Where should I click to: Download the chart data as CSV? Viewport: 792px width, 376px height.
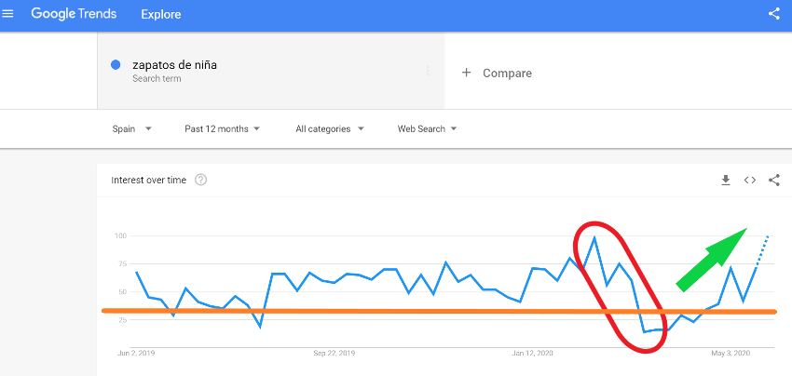tap(726, 180)
